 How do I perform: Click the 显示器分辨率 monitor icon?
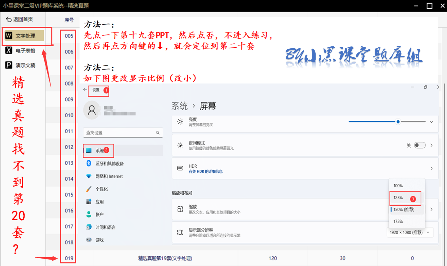(180, 232)
